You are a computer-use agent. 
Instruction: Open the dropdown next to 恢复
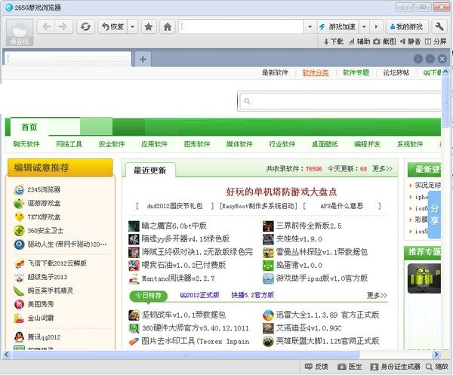point(133,27)
